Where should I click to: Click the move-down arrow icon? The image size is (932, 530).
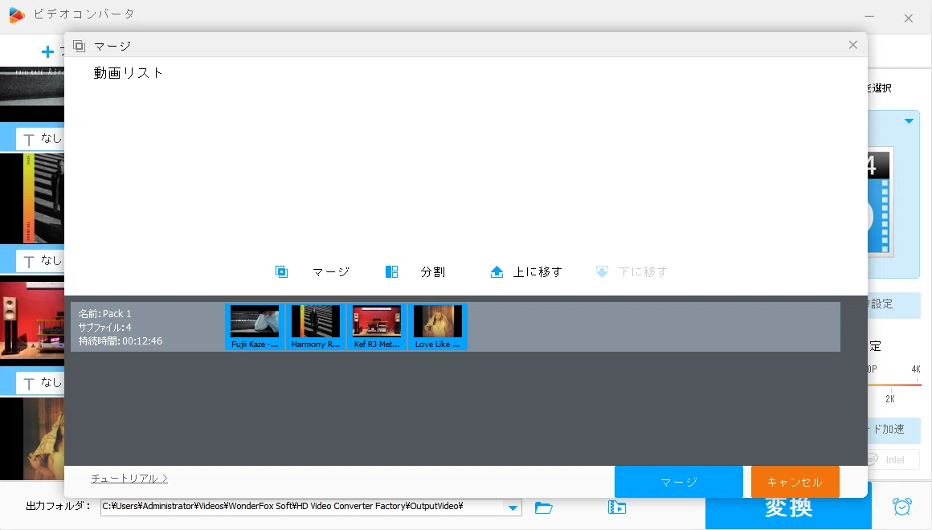click(602, 272)
